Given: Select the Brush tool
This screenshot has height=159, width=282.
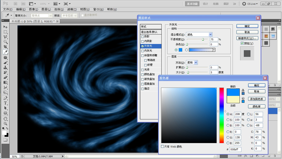Looking at the screenshot, I should tap(6, 63).
